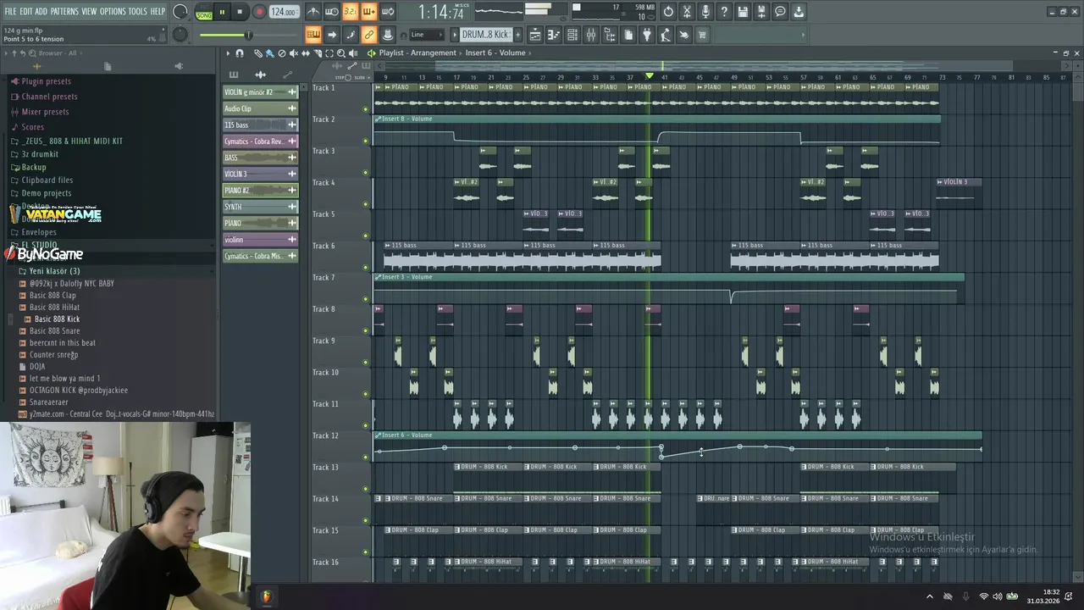
Task: Click the save project floppy icon
Action: tap(743, 12)
